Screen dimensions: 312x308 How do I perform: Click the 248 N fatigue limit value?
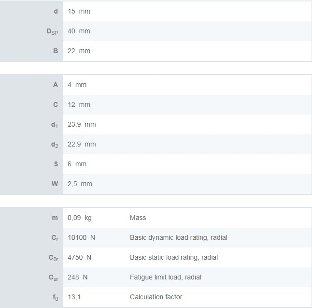point(77,277)
